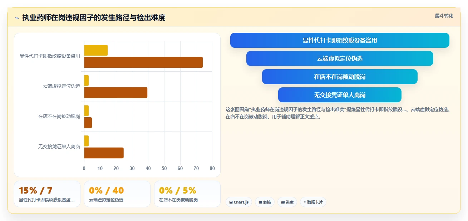Open the 15% / 7 stat card
The height and width of the screenshot is (221, 468).
coord(47,194)
